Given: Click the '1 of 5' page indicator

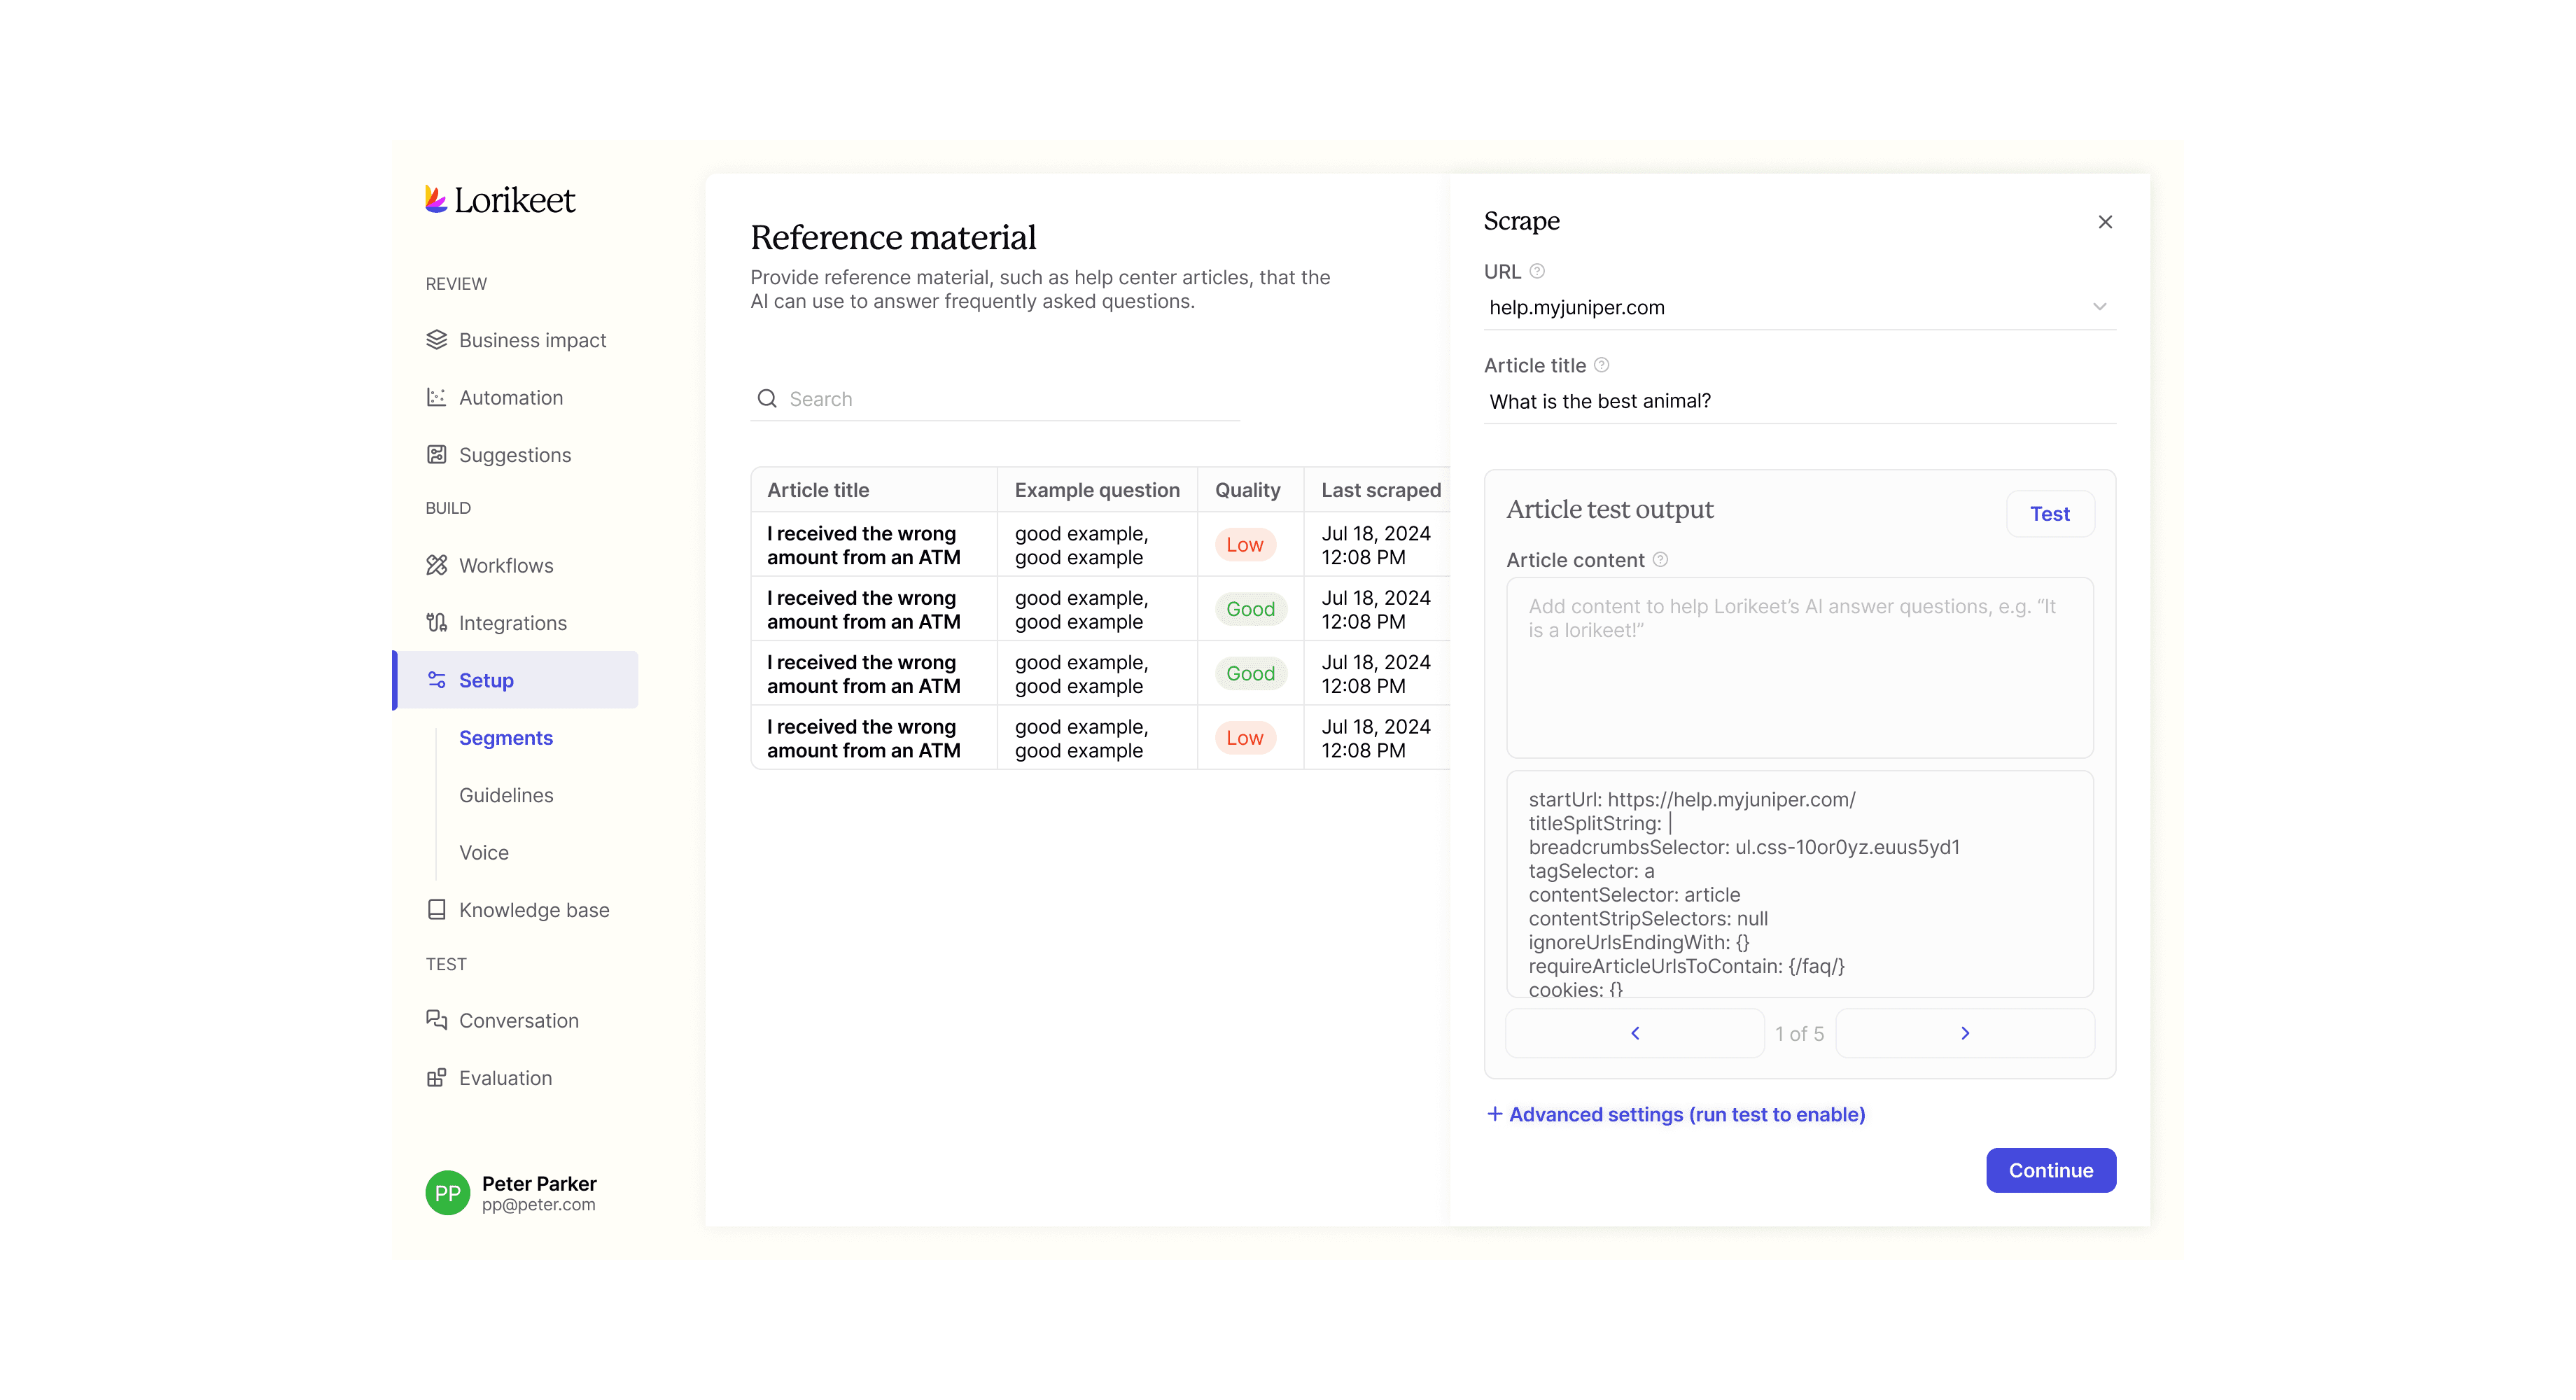Looking at the screenshot, I should point(1800,1034).
